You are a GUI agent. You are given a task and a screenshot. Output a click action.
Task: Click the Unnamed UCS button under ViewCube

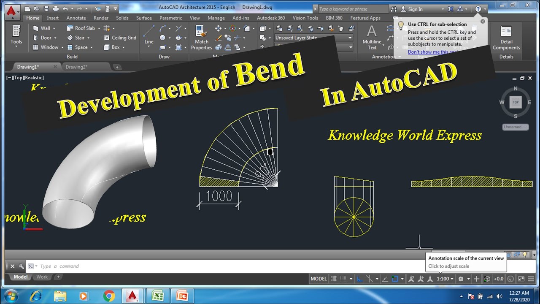tap(515, 127)
